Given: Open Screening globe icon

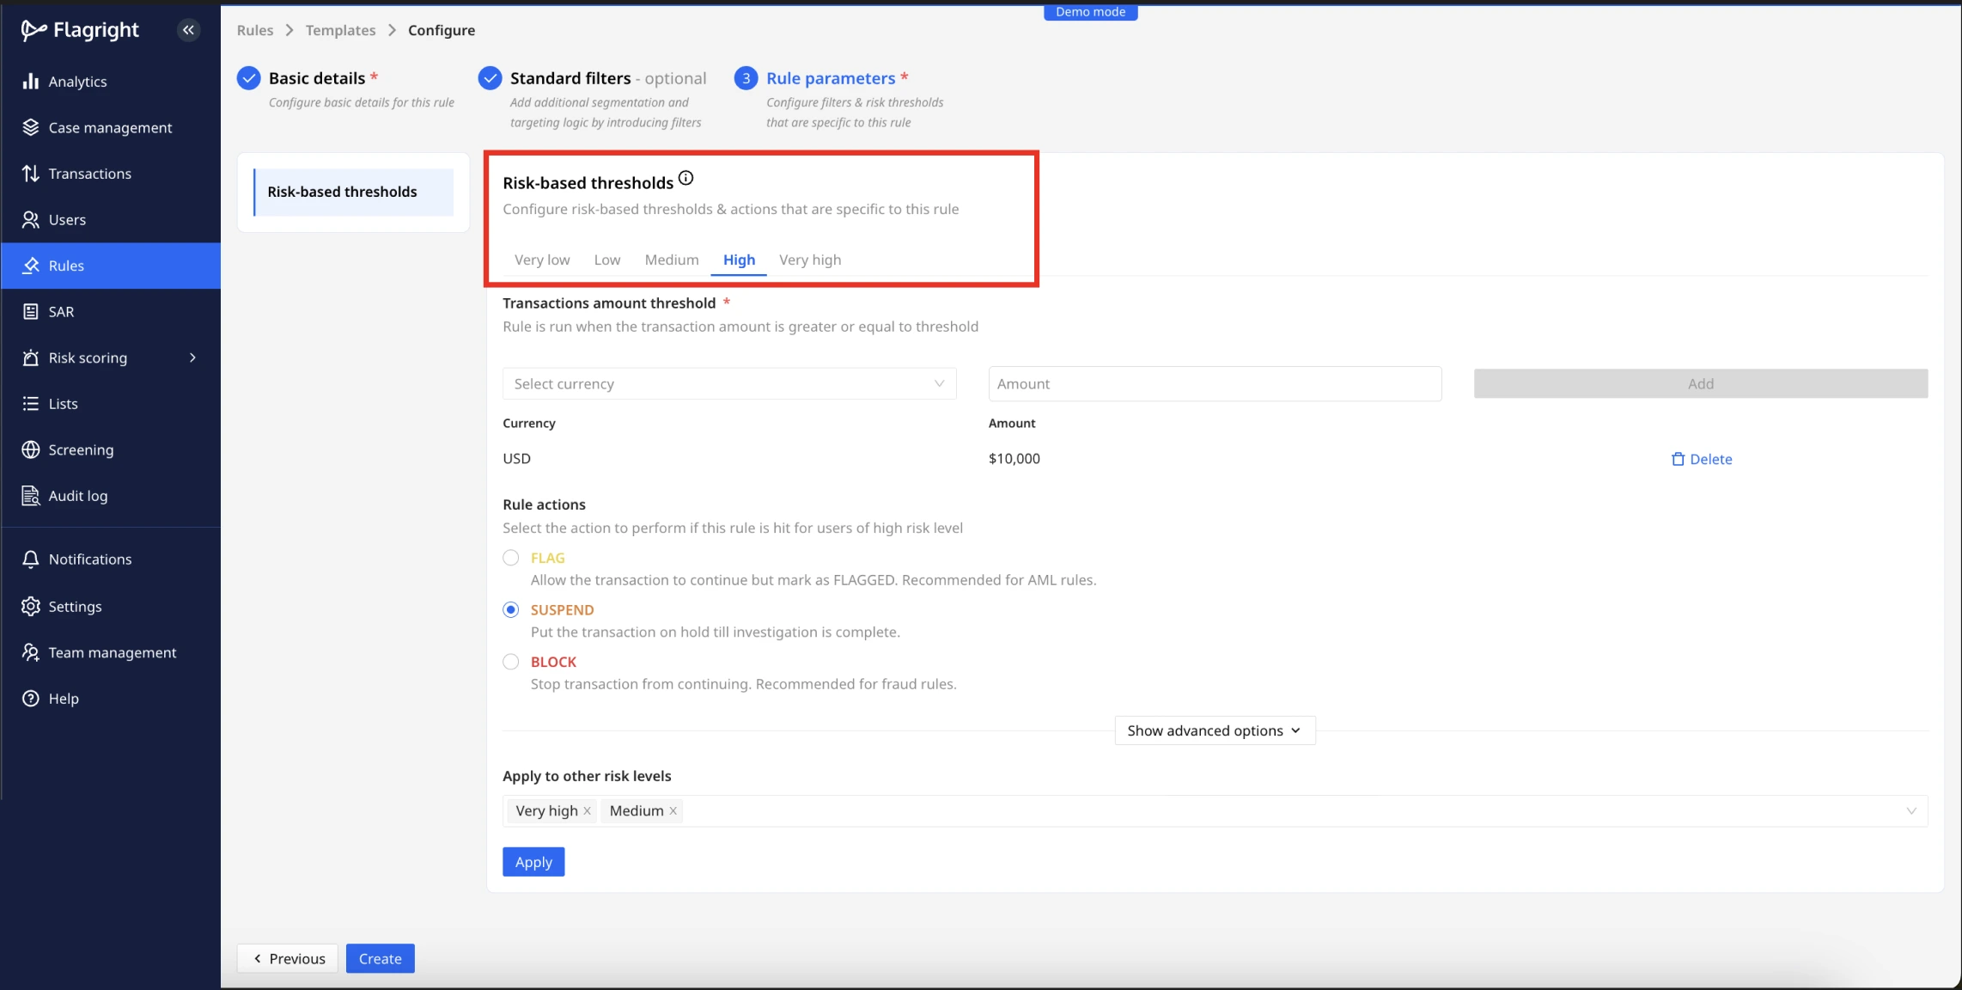Looking at the screenshot, I should tap(31, 449).
